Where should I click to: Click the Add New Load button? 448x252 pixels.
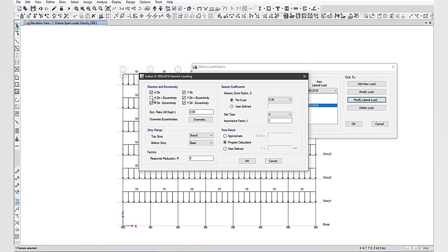pos(366,83)
